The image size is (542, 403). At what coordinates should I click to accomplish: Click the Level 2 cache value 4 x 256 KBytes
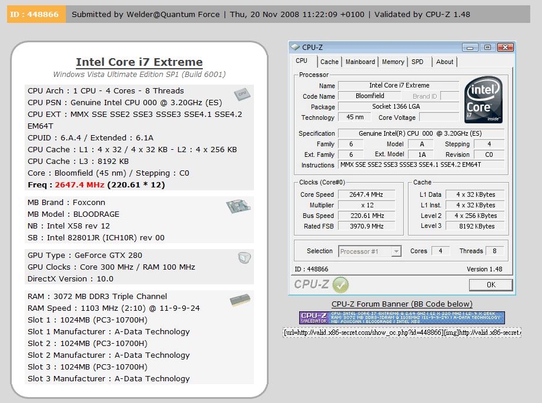(475, 216)
